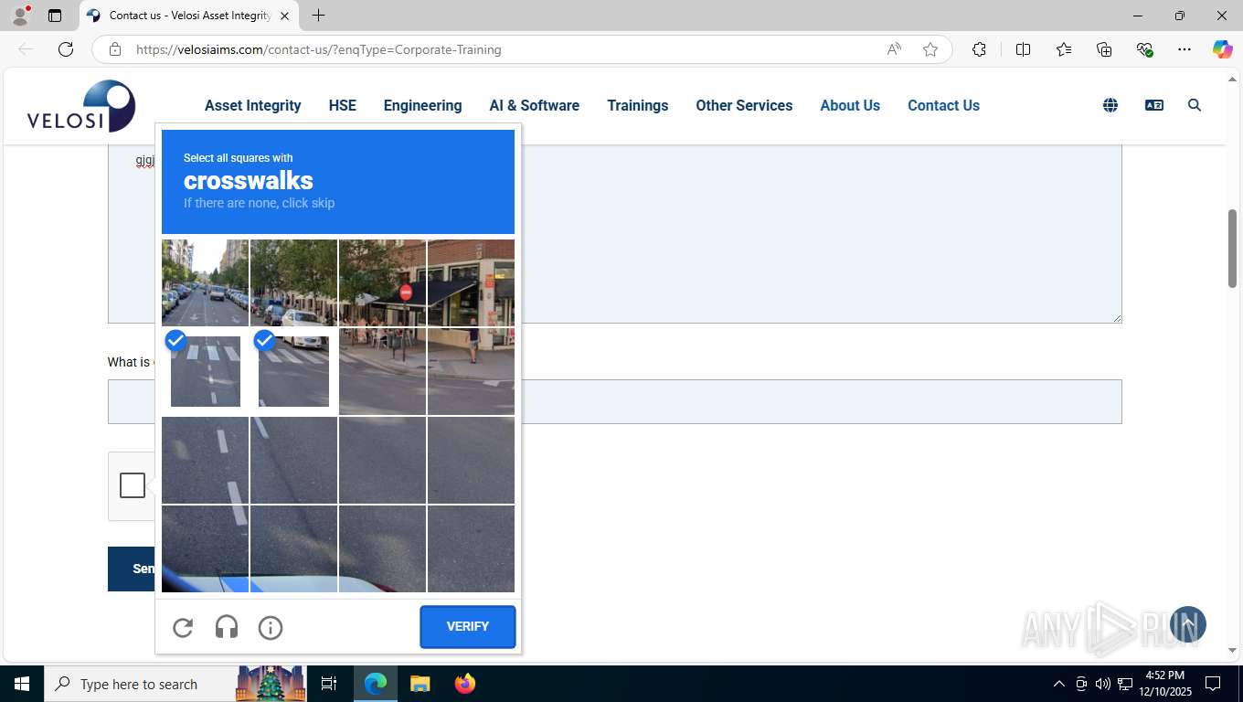Open the Engineering menu
The image size is (1243, 702).
tap(422, 105)
